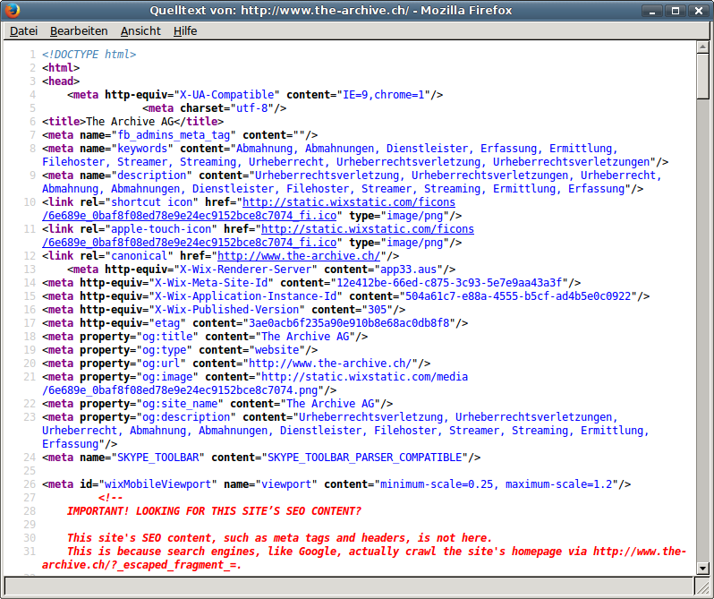Click 'app33.aus' content value
This screenshot has height=599, width=714.
(x=409, y=270)
